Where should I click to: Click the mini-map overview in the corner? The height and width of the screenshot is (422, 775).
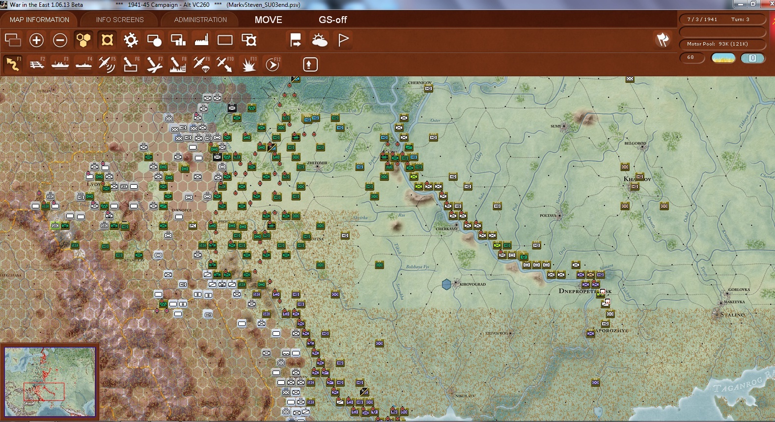[50, 382]
